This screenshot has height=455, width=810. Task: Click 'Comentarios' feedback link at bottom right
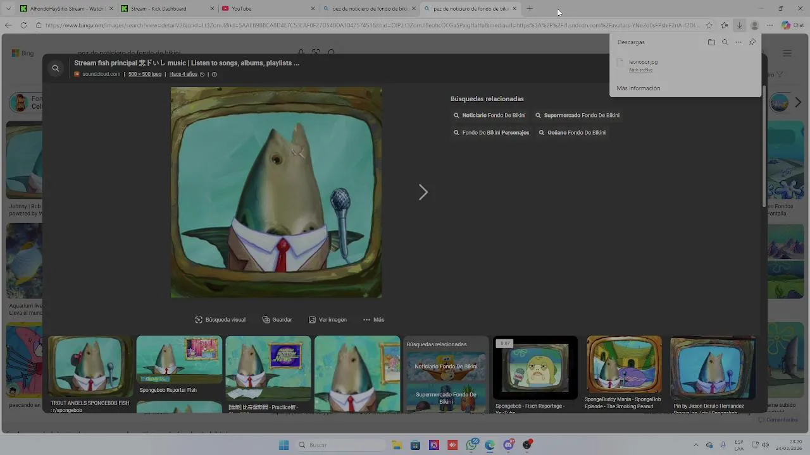(778, 420)
